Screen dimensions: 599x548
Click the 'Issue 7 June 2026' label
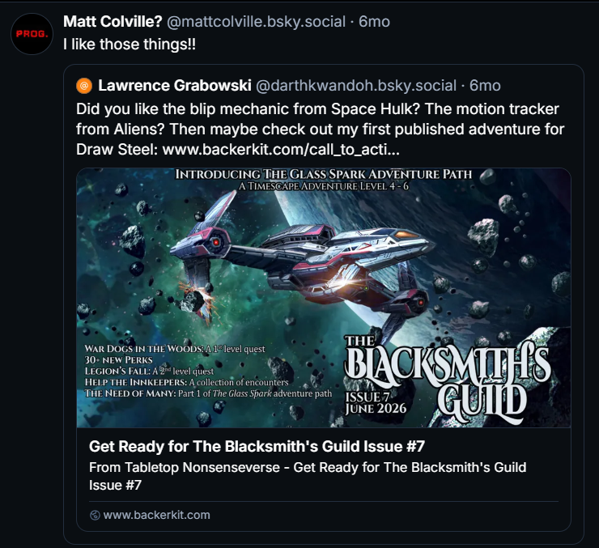coord(375,403)
